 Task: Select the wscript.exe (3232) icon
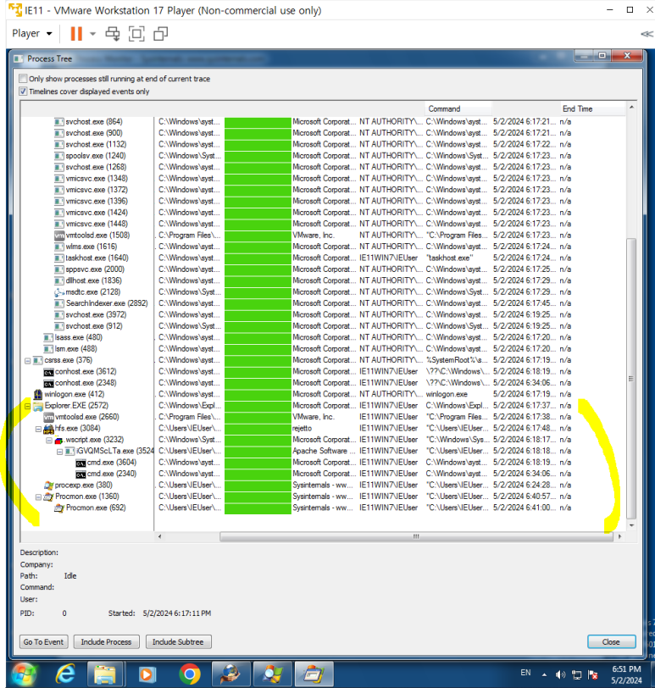pyautogui.click(x=58, y=440)
